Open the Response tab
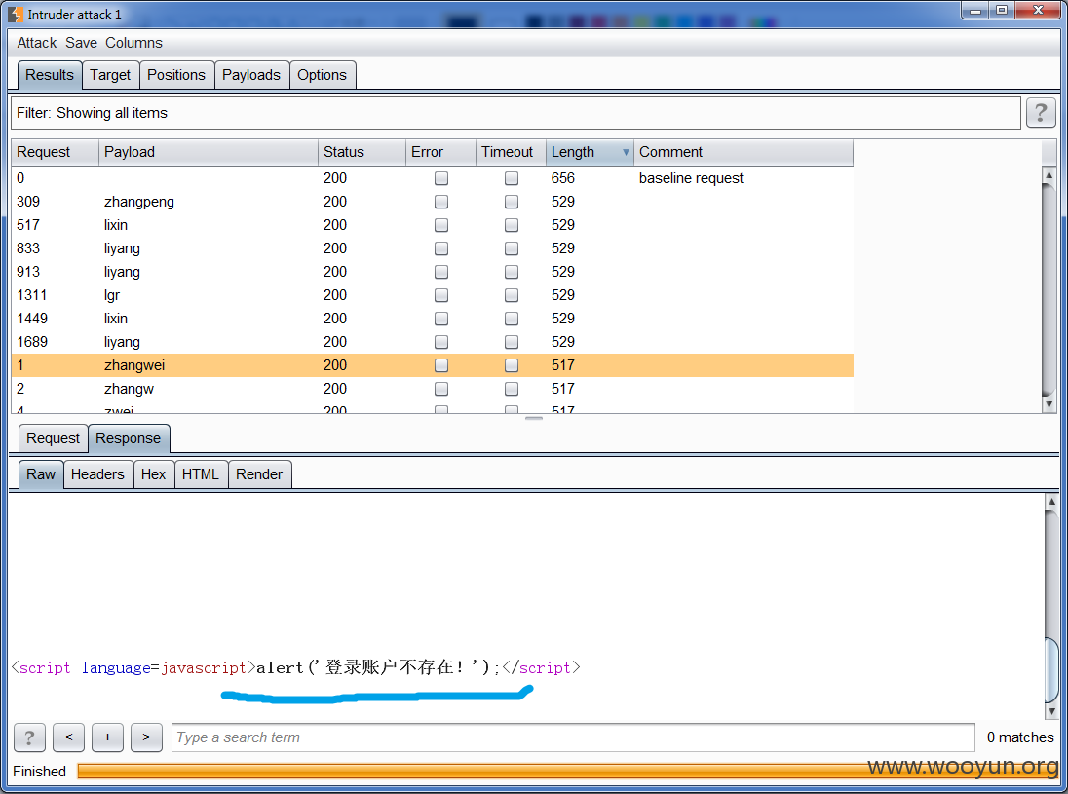 coord(128,438)
